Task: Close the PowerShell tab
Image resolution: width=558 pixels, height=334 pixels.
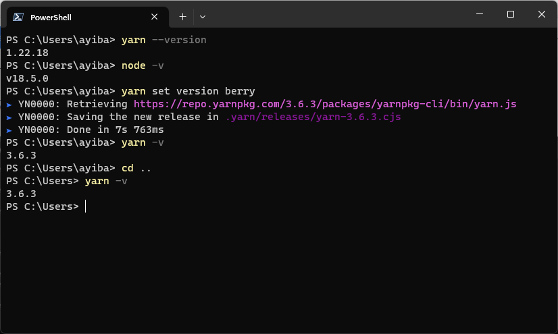Action: 155,17
